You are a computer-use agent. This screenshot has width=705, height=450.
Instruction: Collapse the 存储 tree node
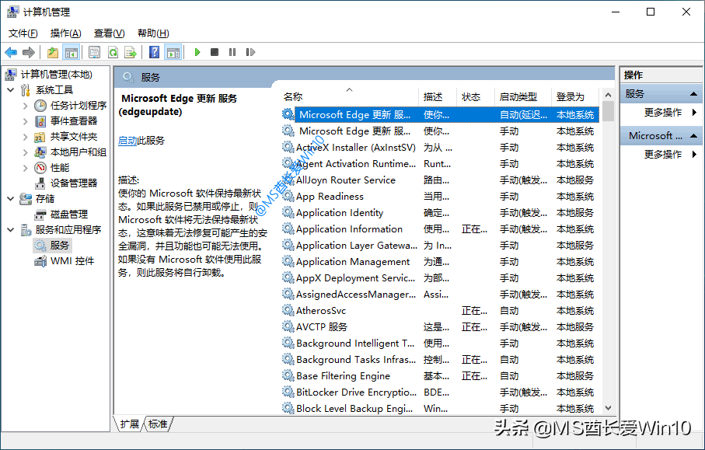pos(11,199)
